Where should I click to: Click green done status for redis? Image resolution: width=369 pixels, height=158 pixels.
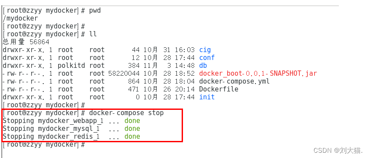pyautogui.click(x=132, y=136)
